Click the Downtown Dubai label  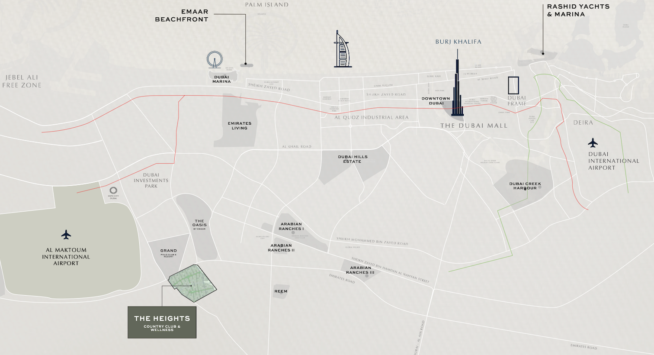(x=436, y=101)
